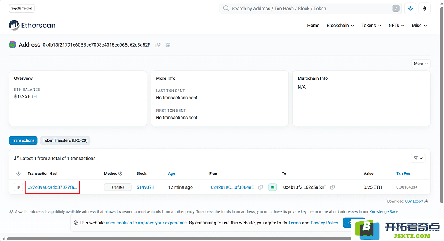The width and height of the screenshot is (444, 241).
Task: Expand the Misc menu
Action: pyautogui.click(x=419, y=26)
